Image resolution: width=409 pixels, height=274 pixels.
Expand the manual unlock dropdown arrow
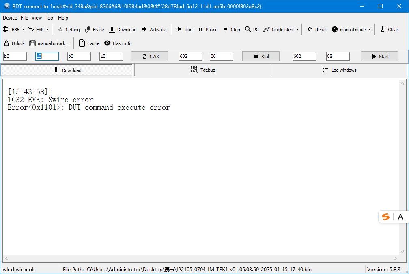coord(69,43)
